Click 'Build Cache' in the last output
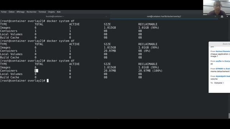Viewport: 230px width, 129px height. pyautogui.click(x=10, y=77)
